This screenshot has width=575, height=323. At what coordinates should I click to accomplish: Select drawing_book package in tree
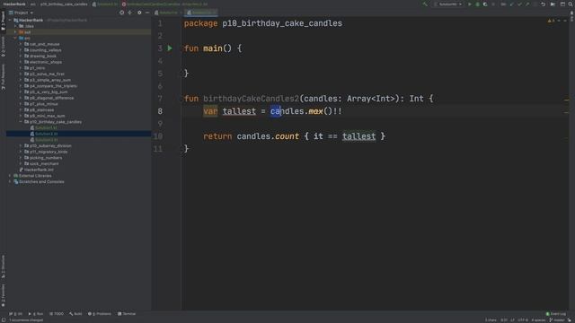(43, 56)
